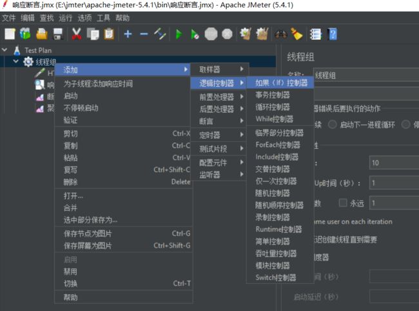Image resolution: width=419 pixels, height=311 pixels.
Task: Choose While控制器 option
Action: coord(280,119)
